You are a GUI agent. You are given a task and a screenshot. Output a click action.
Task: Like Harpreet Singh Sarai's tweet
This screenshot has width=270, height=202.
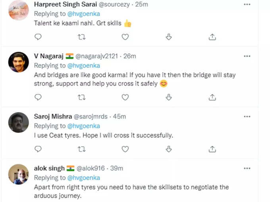(x=125, y=37)
